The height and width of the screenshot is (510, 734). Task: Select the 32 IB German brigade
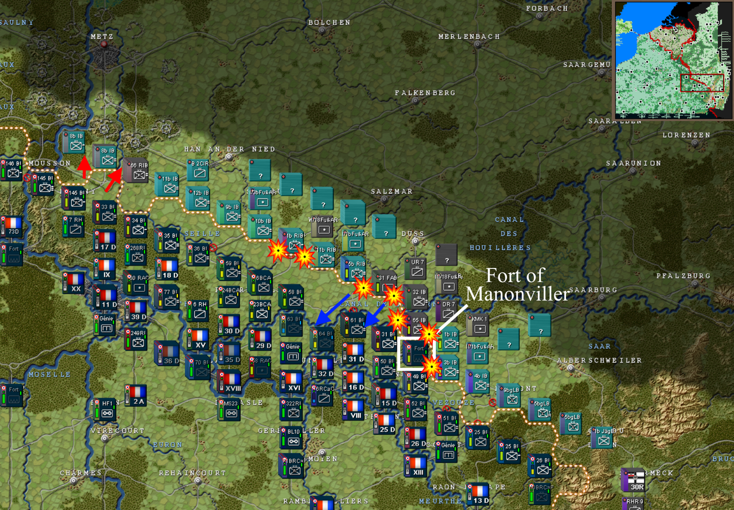point(415,297)
